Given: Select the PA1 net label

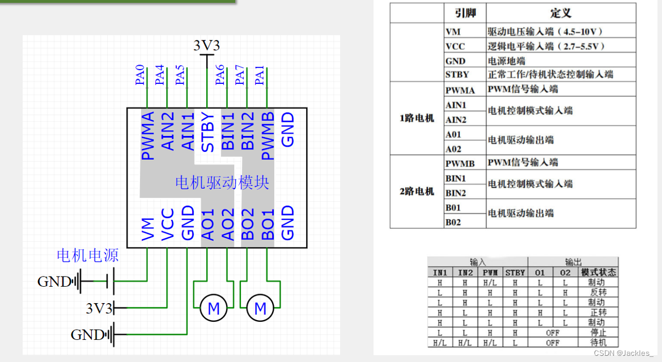Looking at the screenshot, I should pyautogui.click(x=260, y=75).
